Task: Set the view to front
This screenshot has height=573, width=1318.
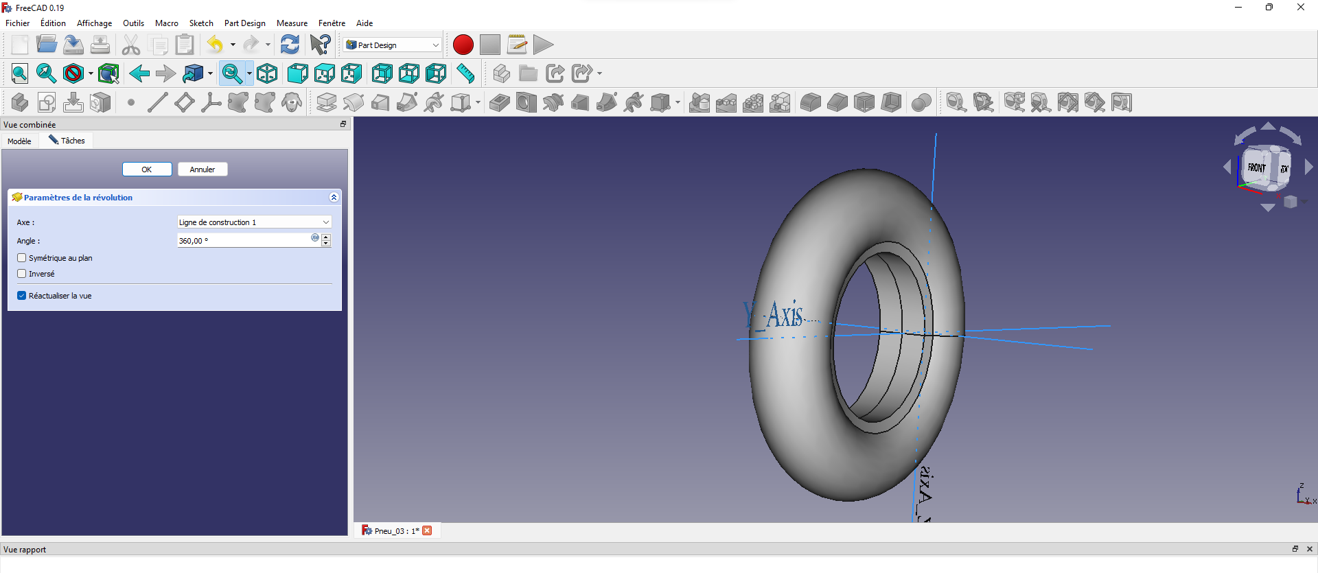Action: point(298,73)
